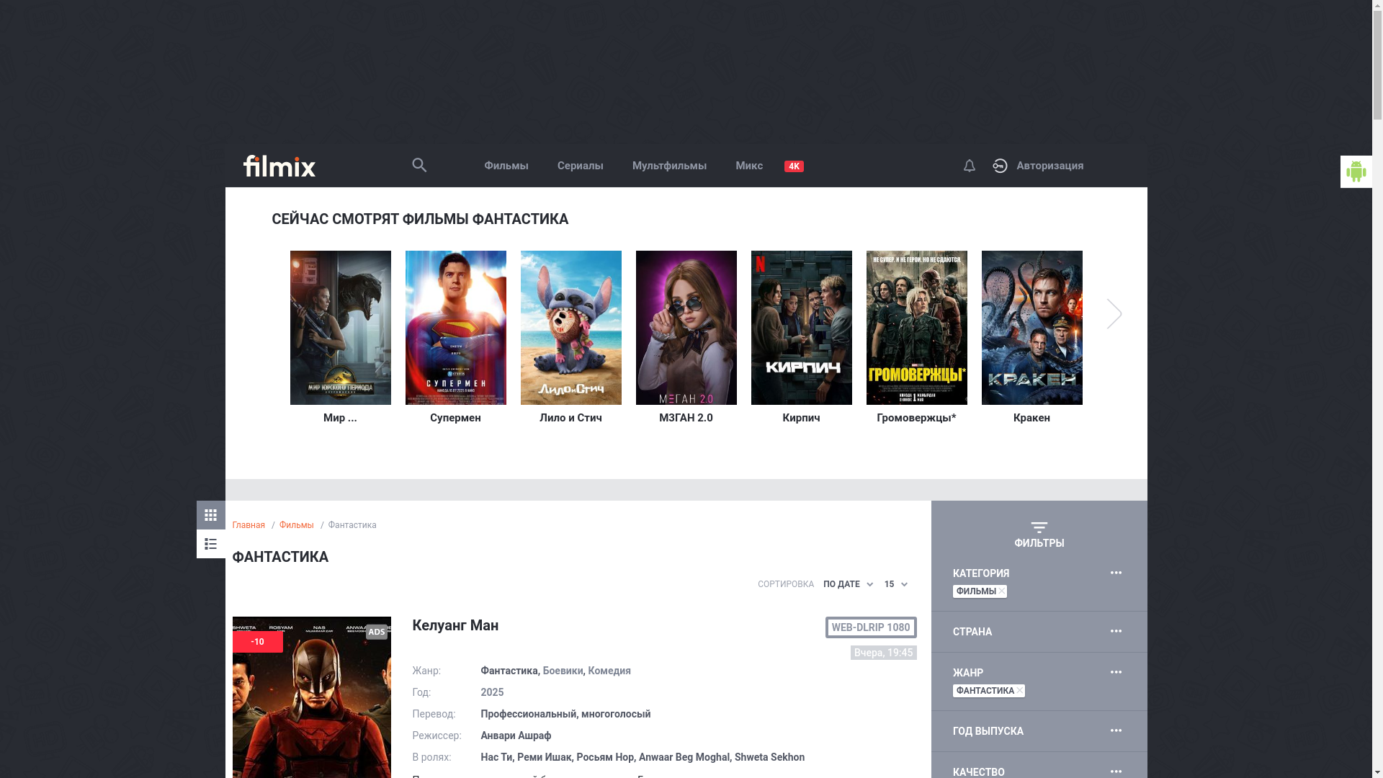Open the Сериалы menu
Screen dimensions: 1383x778
[x=580, y=166]
